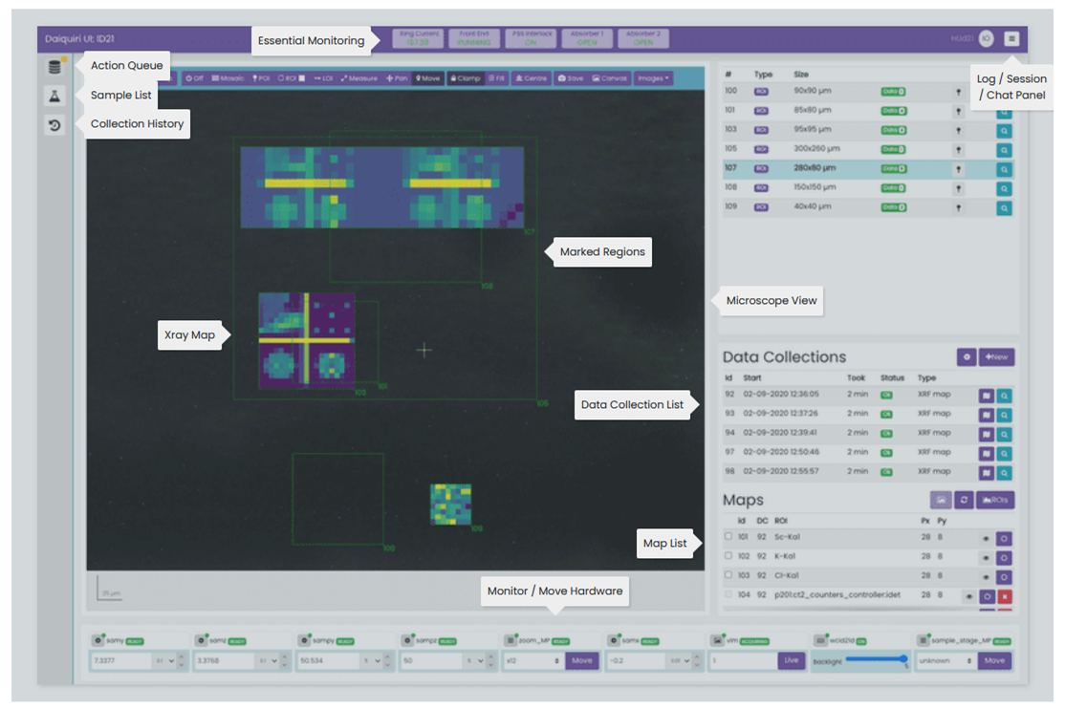Click the Ring Current monitor tile
The image size is (1065, 709).
pos(419,38)
